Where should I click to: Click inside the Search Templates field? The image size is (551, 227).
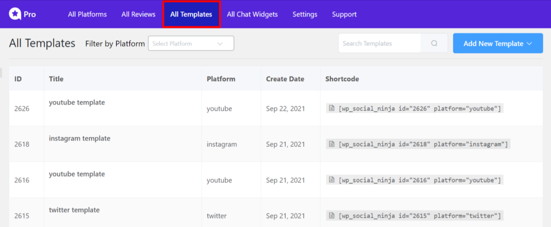point(379,44)
